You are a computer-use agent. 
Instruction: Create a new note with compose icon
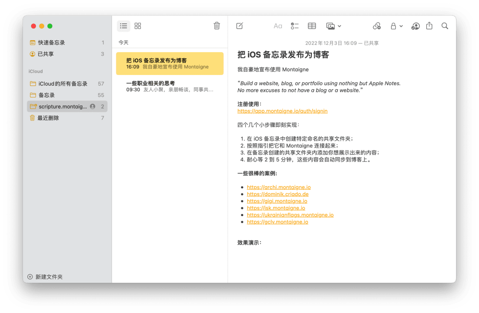click(x=239, y=26)
